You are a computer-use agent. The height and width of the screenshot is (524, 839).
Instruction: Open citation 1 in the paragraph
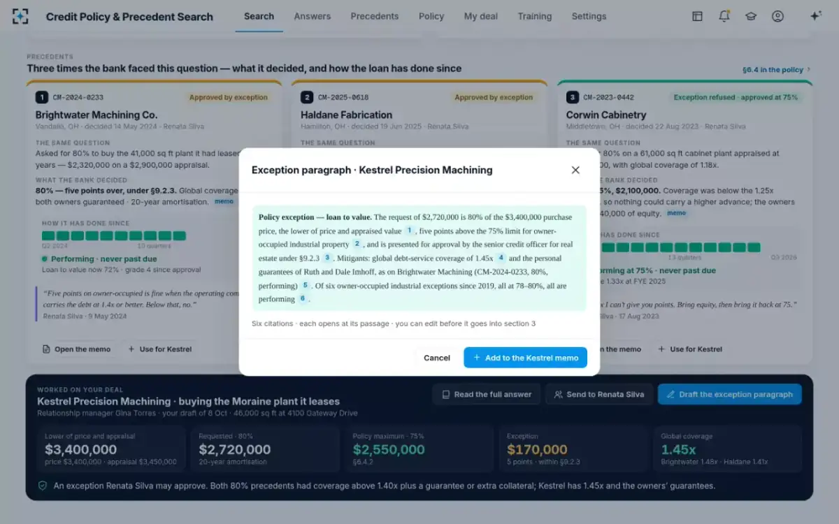(409, 231)
